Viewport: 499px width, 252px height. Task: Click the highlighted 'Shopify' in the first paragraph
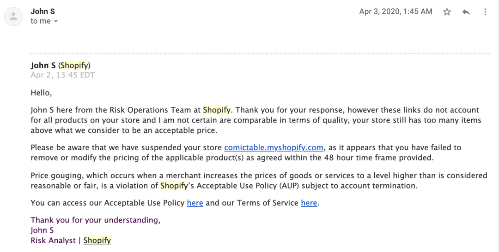tap(217, 110)
